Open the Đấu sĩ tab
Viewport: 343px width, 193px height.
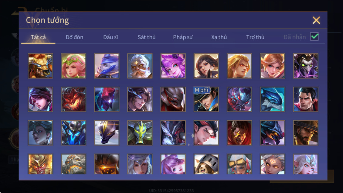(x=110, y=37)
